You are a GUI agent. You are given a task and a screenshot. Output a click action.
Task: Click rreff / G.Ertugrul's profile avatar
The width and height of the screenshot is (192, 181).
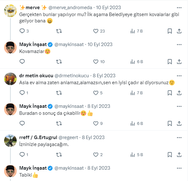click(10, 141)
